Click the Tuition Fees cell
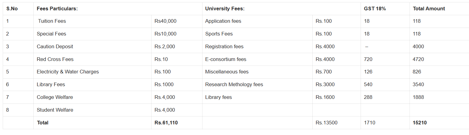The width and height of the screenshot is (469, 135). [52, 21]
